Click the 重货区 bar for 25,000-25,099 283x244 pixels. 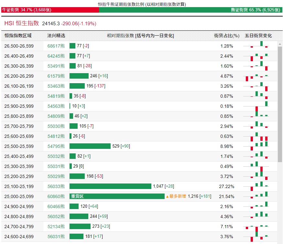coord(117,196)
